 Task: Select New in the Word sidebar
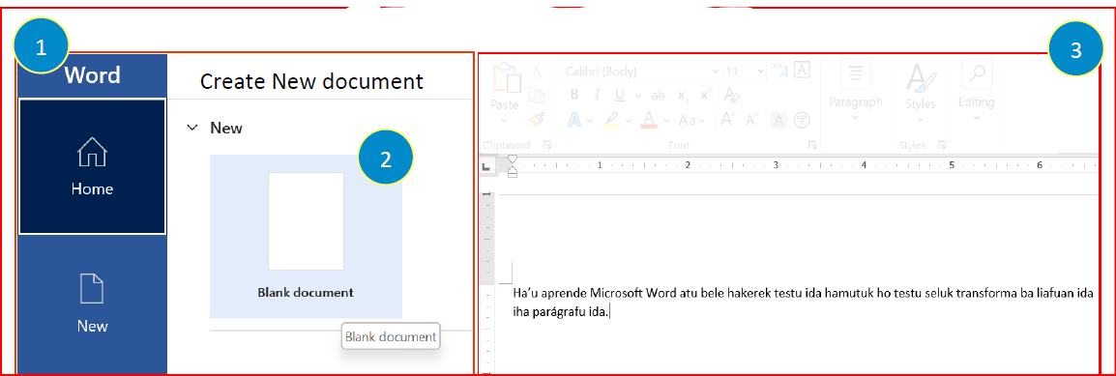(93, 304)
